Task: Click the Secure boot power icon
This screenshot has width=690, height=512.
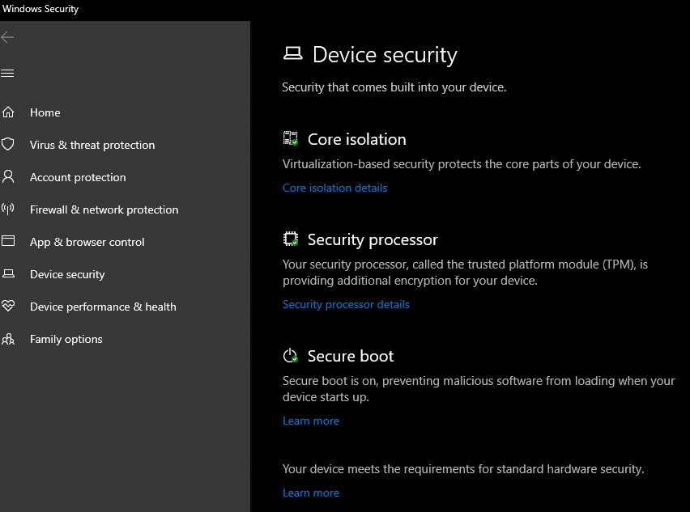Action: pos(291,356)
